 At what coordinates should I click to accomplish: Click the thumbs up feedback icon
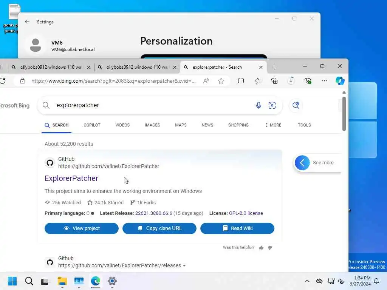[262, 248]
